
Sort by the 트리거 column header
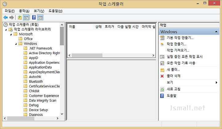109,27
